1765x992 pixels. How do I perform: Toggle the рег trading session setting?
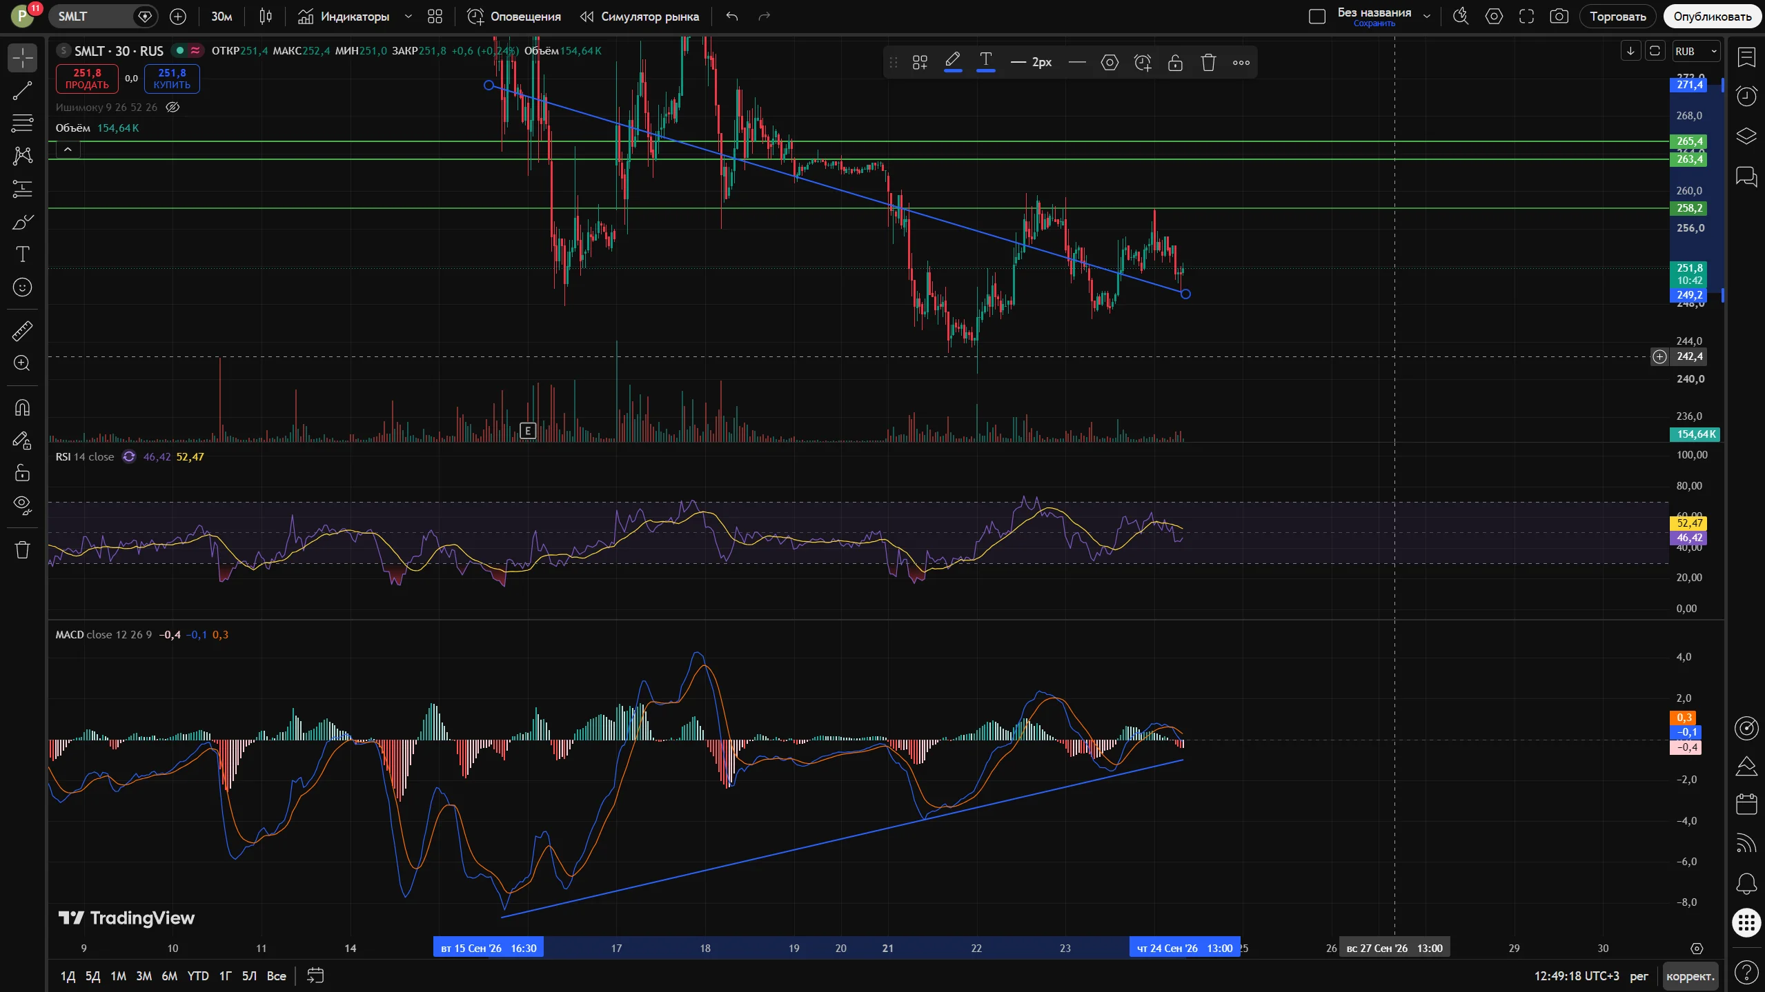[1639, 976]
